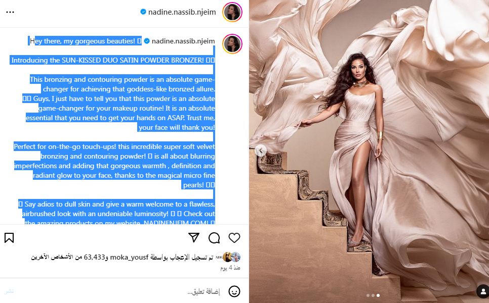Go to previous photo with carousel arrow
489x303 pixels.
click(x=261, y=150)
